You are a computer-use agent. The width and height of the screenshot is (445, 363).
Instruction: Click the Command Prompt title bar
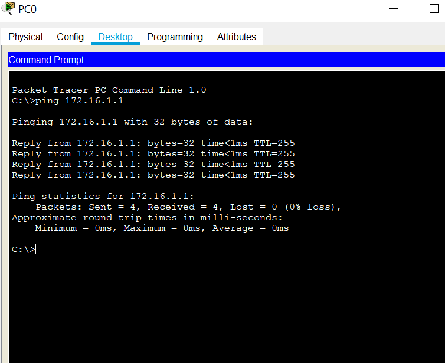click(x=227, y=60)
